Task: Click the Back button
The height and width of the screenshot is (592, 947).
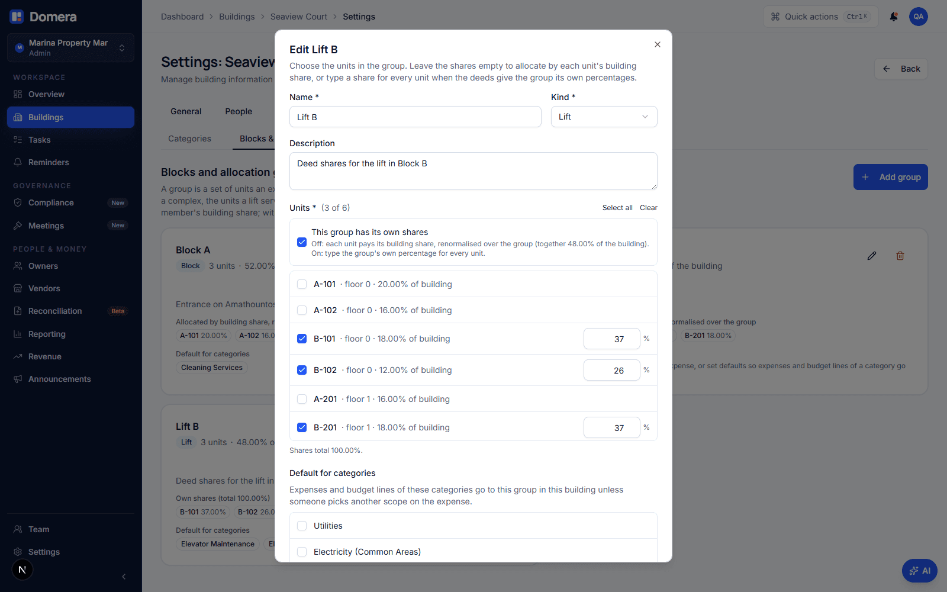Action: [901, 69]
